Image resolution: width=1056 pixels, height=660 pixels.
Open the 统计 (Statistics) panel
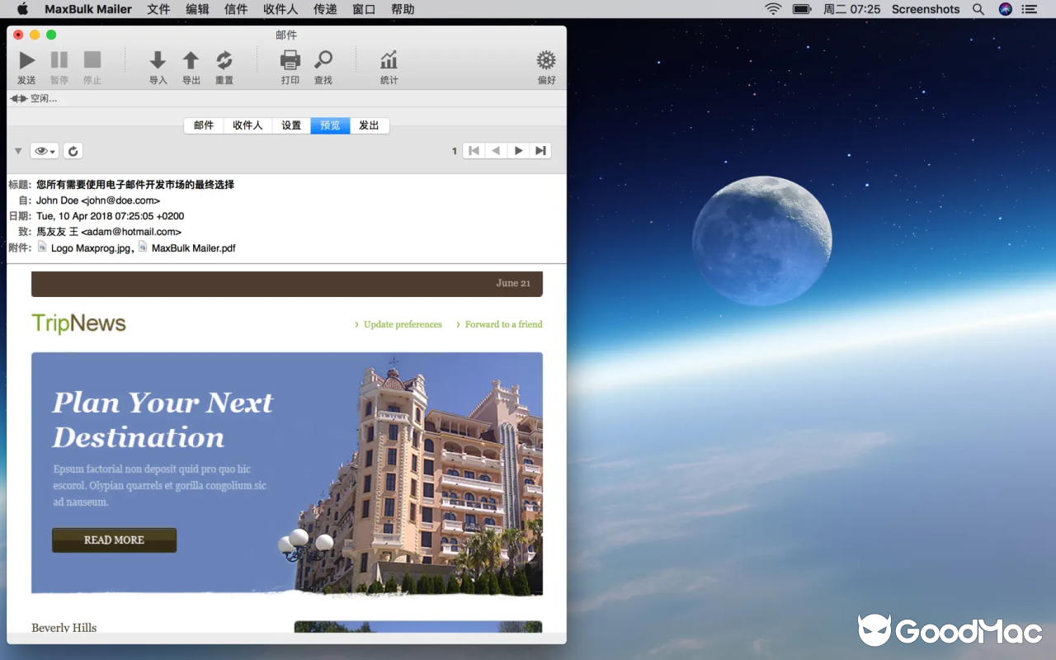(x=388, y=59)
